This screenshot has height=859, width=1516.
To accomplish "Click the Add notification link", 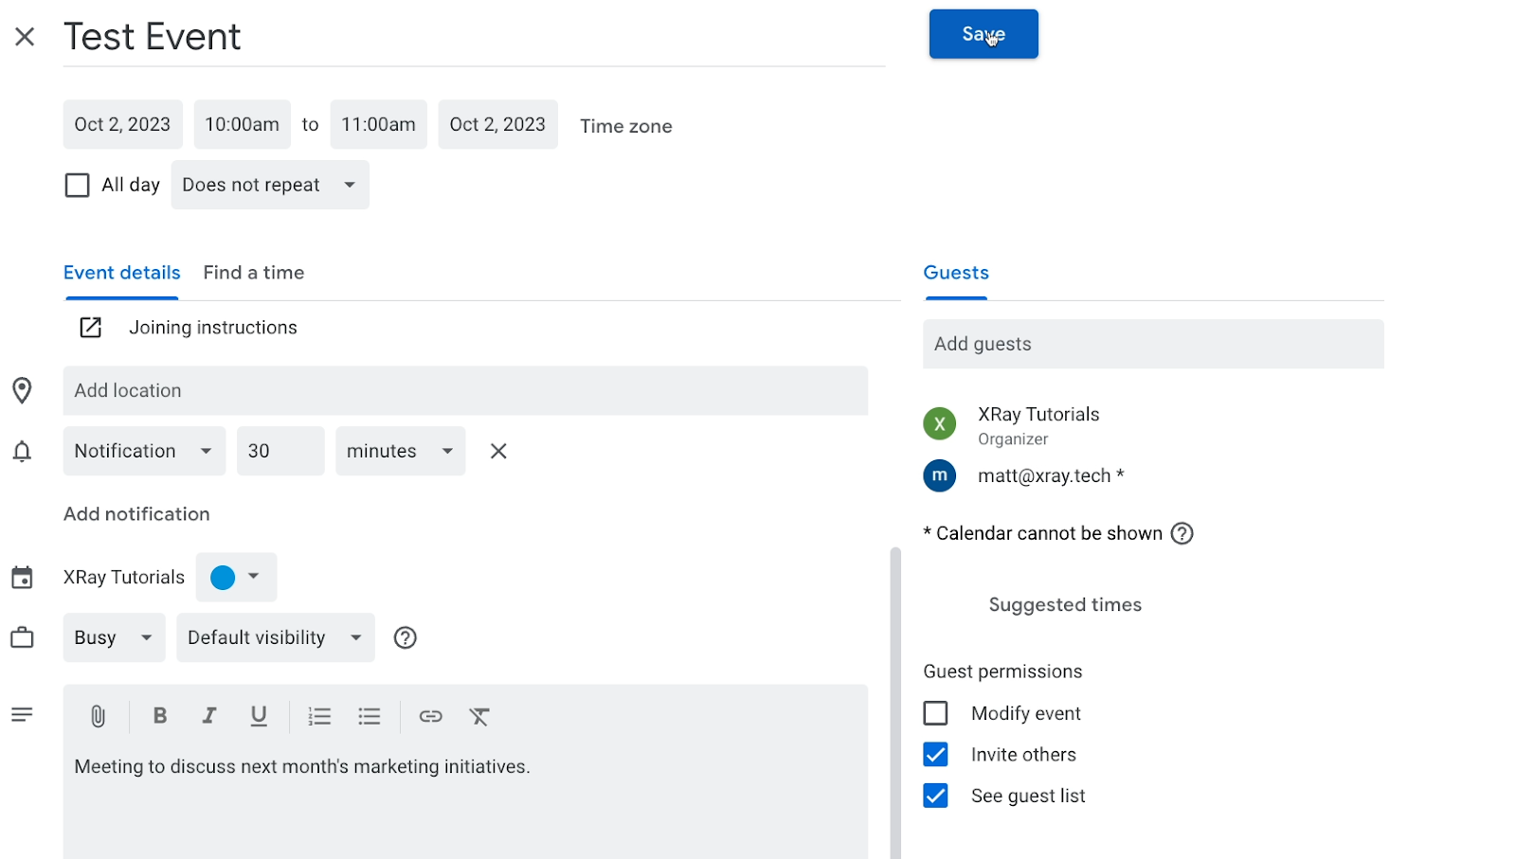I will (136, 514).
